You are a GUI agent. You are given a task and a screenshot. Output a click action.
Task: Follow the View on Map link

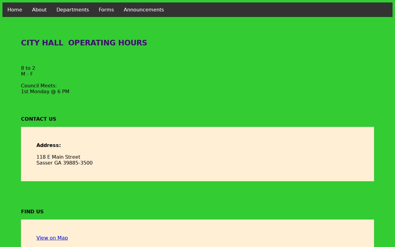click(x=52, y=238)
